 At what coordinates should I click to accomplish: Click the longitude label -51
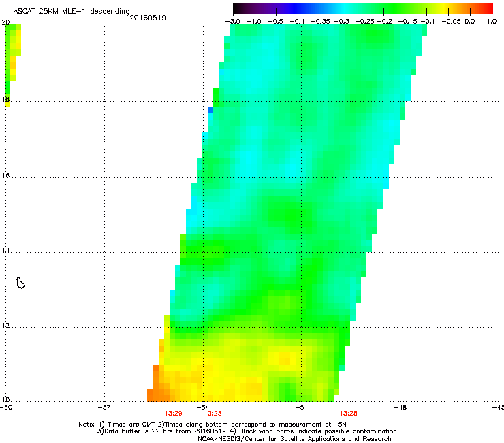[x=301, y=408]
